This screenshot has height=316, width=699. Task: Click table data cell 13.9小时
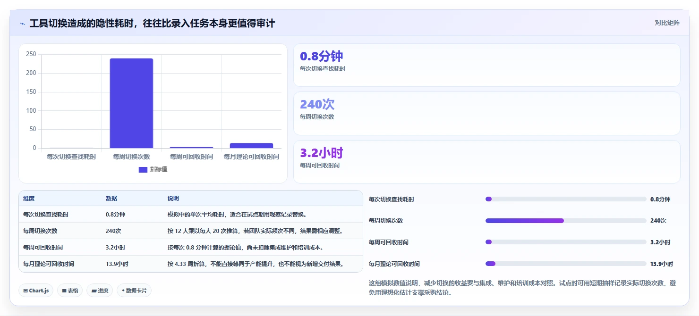117,264
